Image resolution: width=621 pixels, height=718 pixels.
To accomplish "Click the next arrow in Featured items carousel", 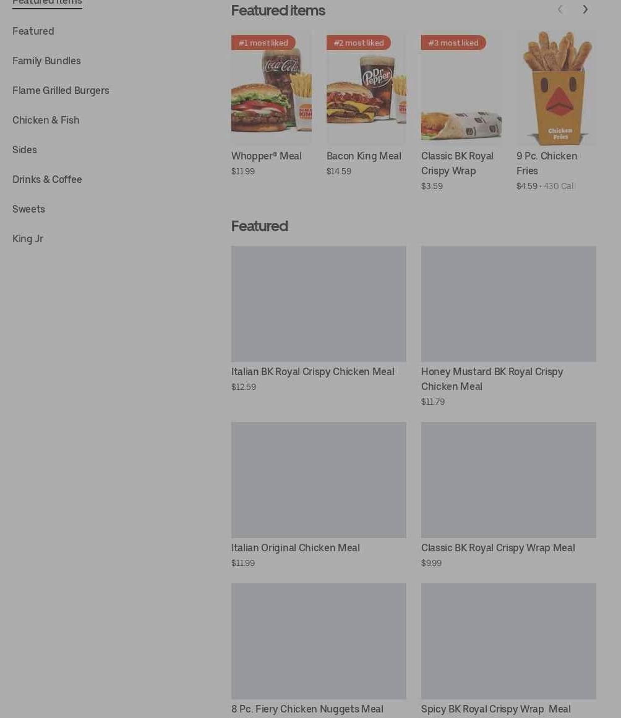I will click(585, 10).
